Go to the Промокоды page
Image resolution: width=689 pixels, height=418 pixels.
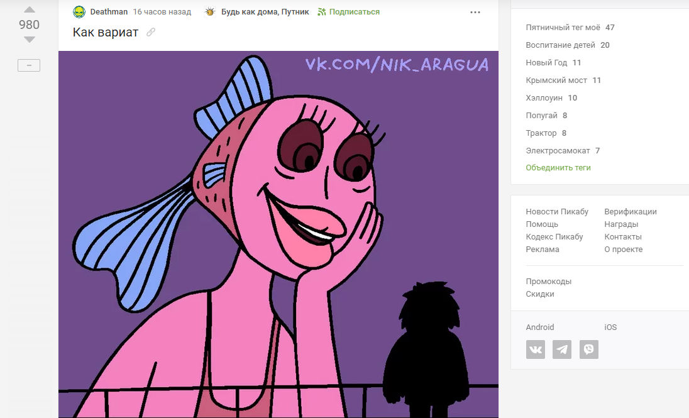point(548,282)
